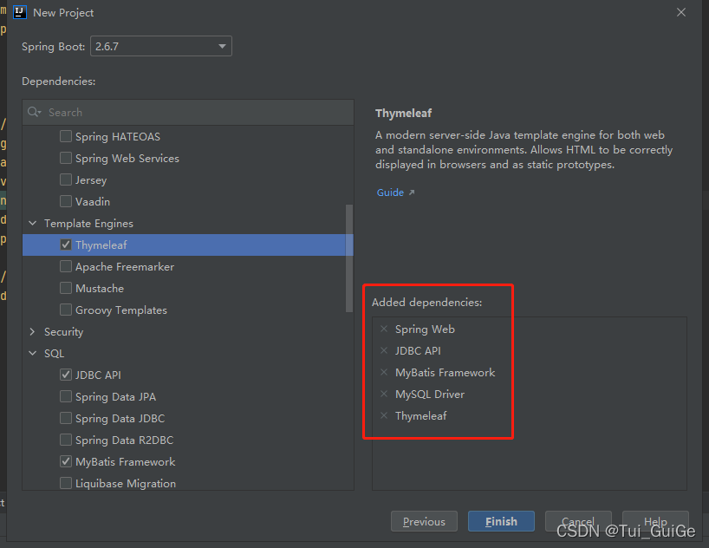This screenshot has height=548, width=709.
Task: Focus the dependencies Search field
Action: pos(188,112)
